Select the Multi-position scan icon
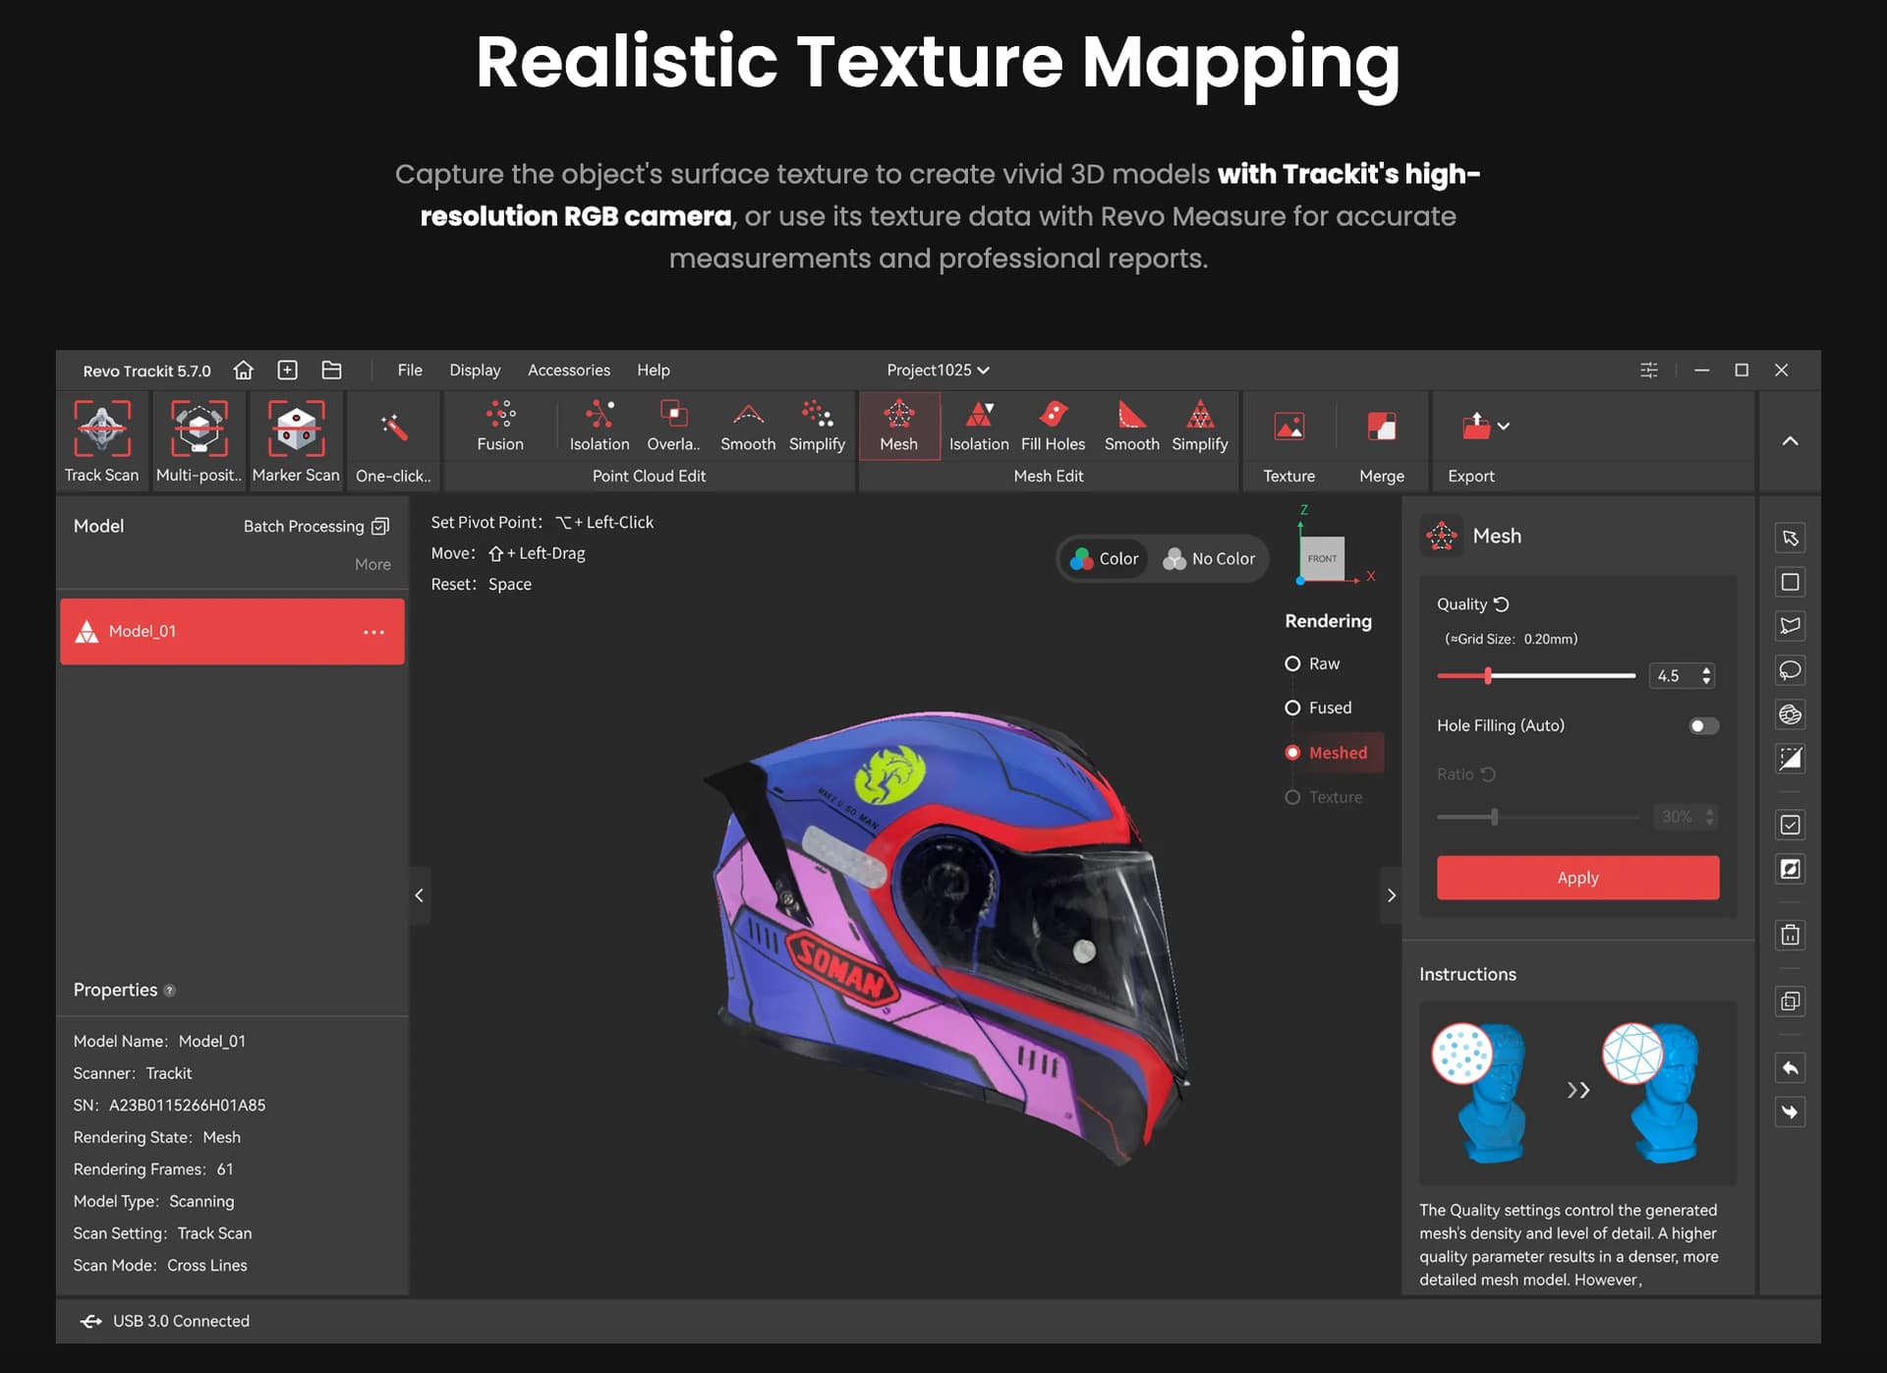 coord(199,429)
